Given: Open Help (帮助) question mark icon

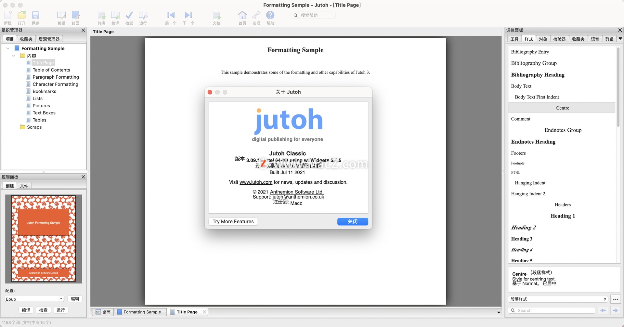Looking at the screenshot, I should 270,15.
